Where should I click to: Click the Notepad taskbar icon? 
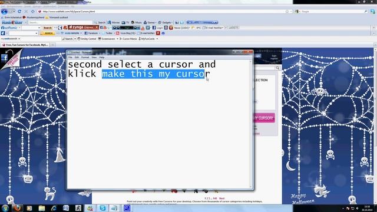[114, 208]
